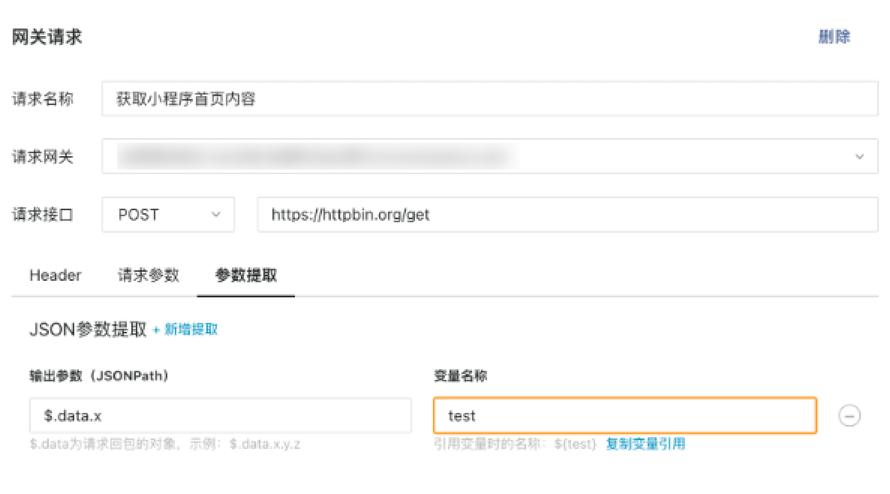Image resolution: width=890 pixels, height=494 pixels.
Task: Focus the 请求名称 text field
Action: click(x=490, y=99)
